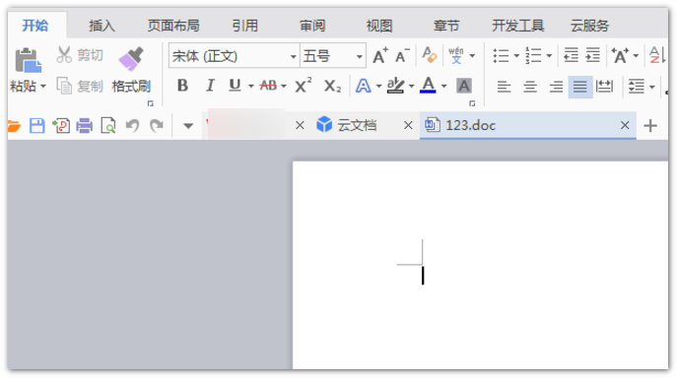Toggle character shading icon
This screenshot has height=378, width=677.
point(464,86)
